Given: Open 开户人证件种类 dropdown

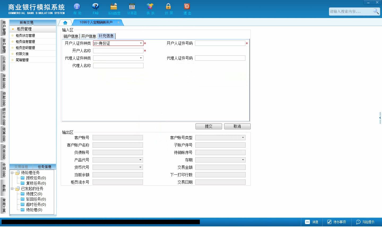Looking at the screenshot, I should click(141, 43).
